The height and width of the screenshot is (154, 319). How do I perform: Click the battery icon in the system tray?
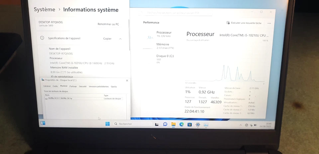255,125
